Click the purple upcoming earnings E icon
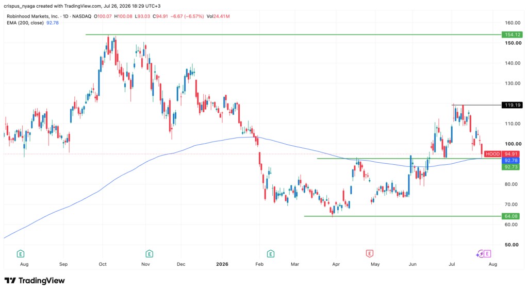 487,254
